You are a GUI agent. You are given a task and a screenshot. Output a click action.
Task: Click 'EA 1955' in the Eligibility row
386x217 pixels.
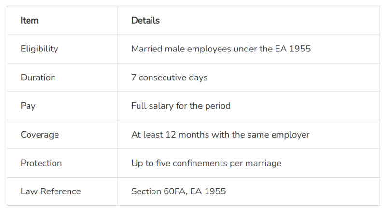(294, 49)
